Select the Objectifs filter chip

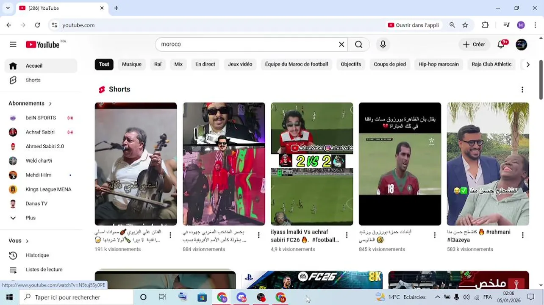pyautogui.click(x=351, y=64)
